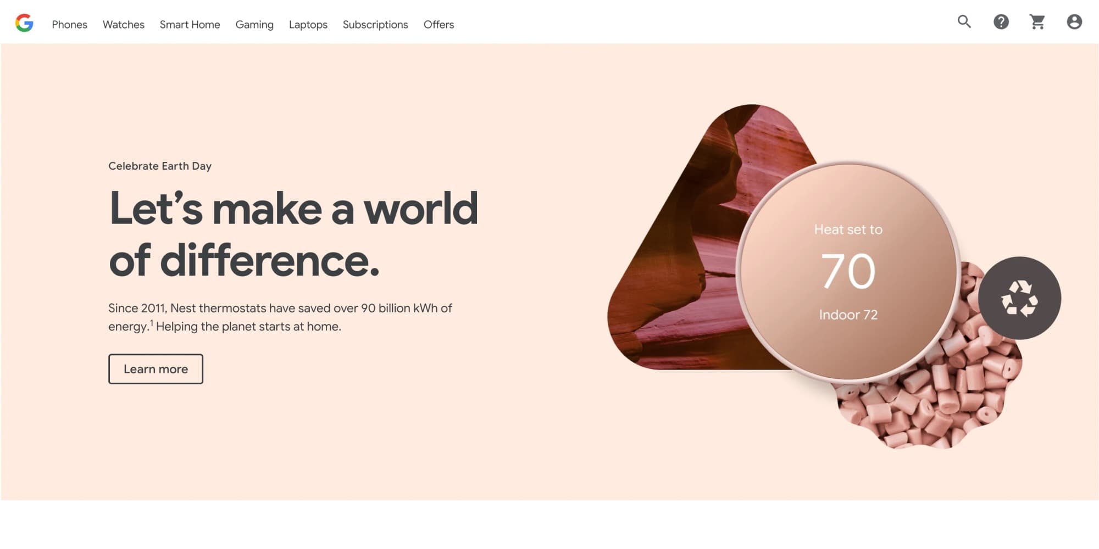1099x549 pixels.
Task: Open the search magnifier icon
Action: (x=964, y=22)
